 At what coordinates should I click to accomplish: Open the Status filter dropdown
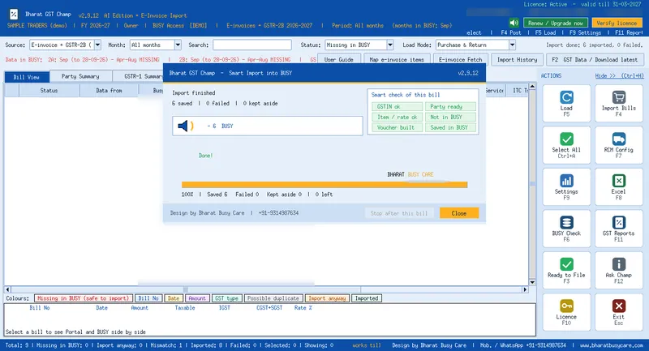390,45
